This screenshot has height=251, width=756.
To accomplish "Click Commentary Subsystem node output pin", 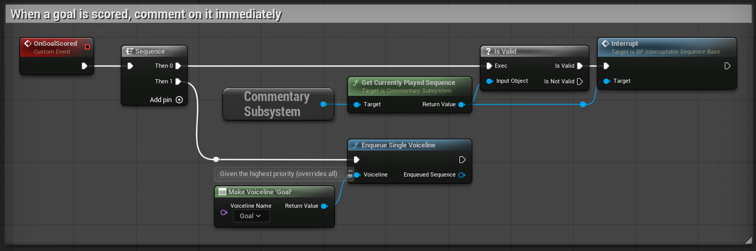I will pos(323,104).
